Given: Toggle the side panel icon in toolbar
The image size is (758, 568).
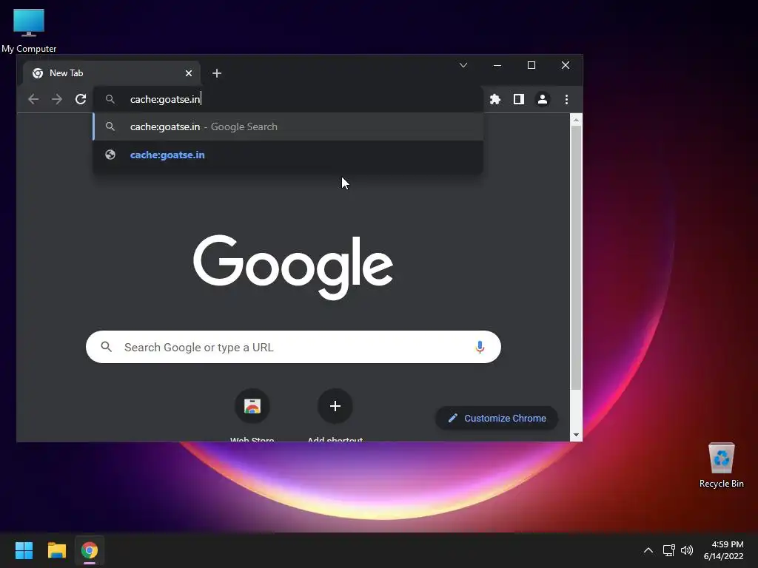Looking at the screenshot, I should pyautogui.click(x=519, y=99).
